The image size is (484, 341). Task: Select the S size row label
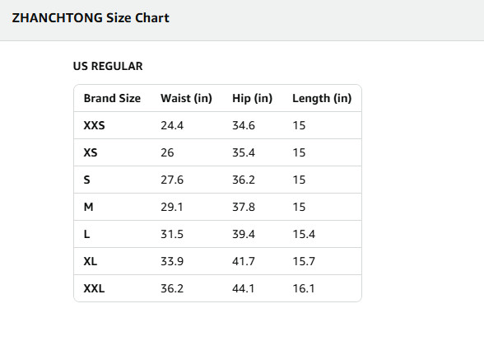pos(86,180)
